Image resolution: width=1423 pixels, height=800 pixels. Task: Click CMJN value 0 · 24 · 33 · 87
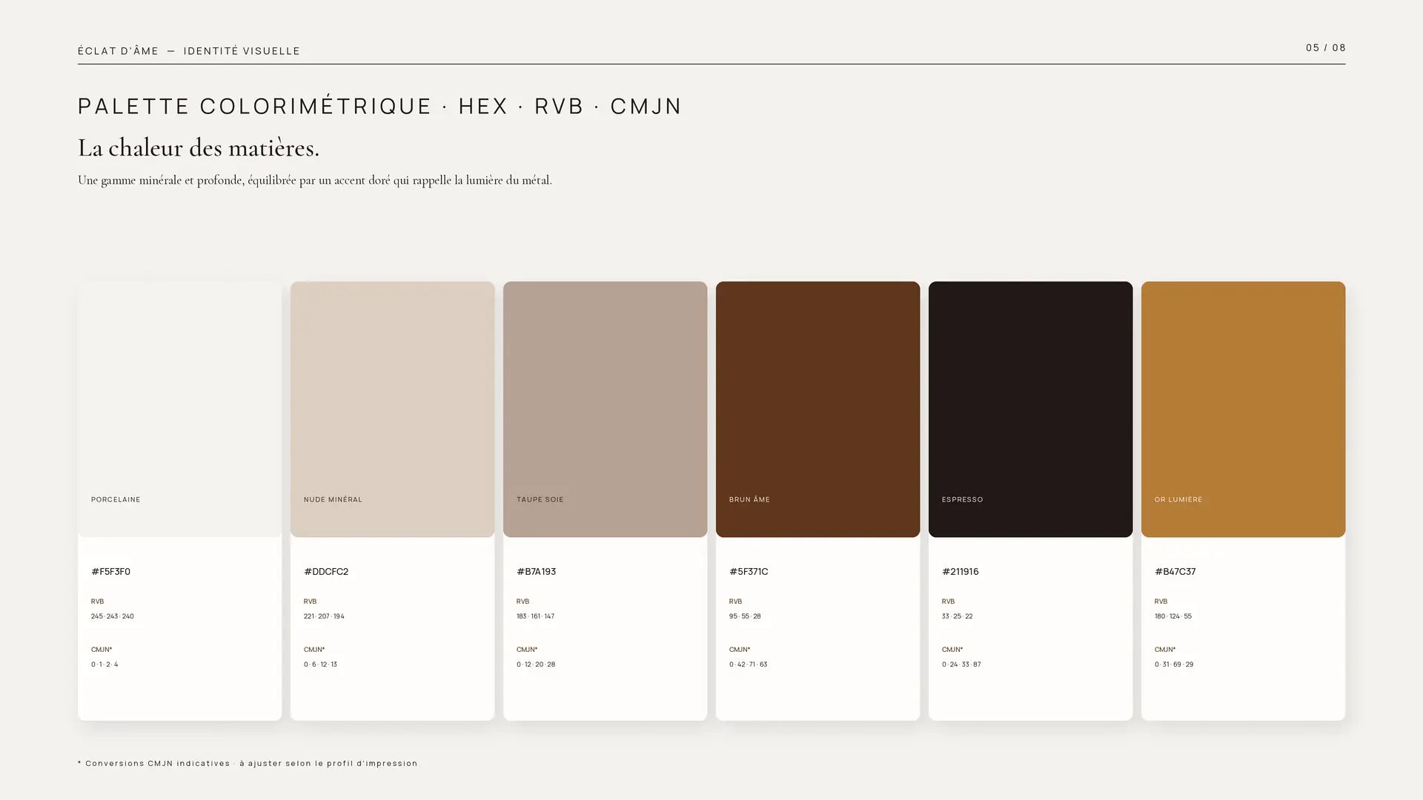pyautogui.click(x=961, y=664)
